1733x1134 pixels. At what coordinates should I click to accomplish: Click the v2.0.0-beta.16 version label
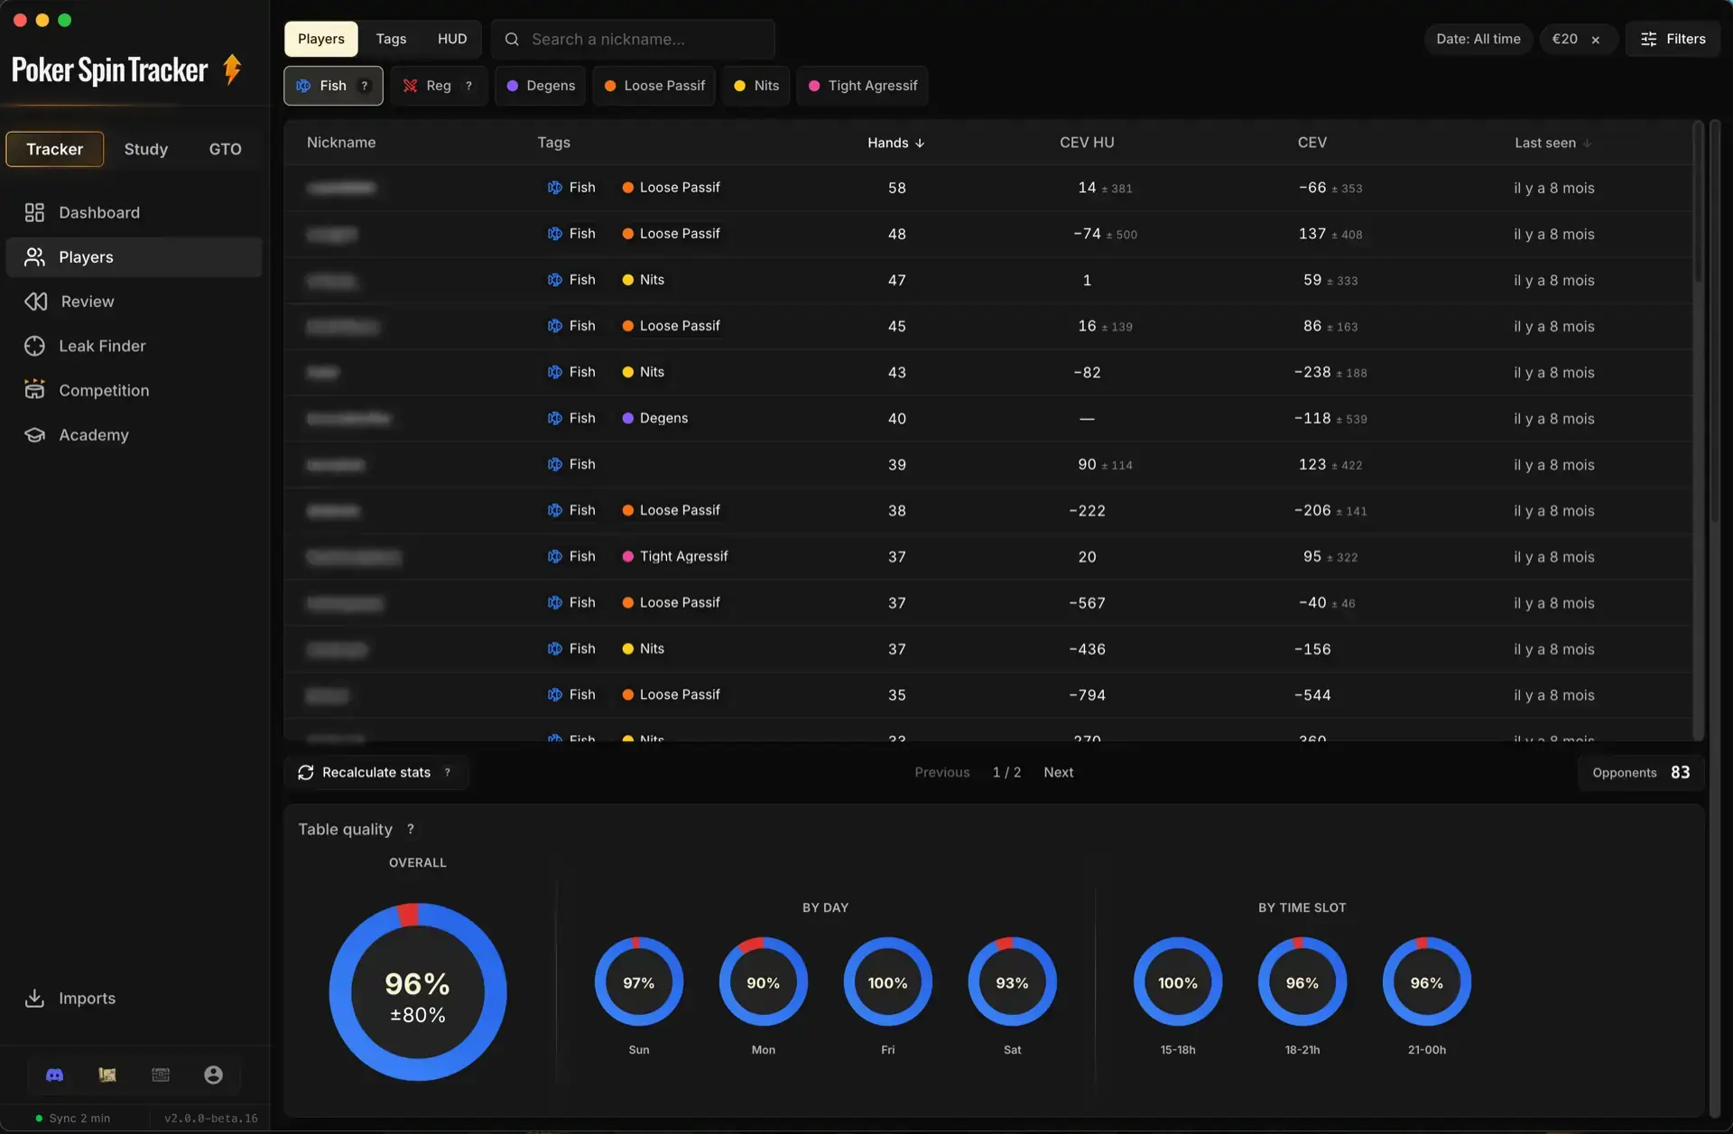click(x=210, y=1119)
